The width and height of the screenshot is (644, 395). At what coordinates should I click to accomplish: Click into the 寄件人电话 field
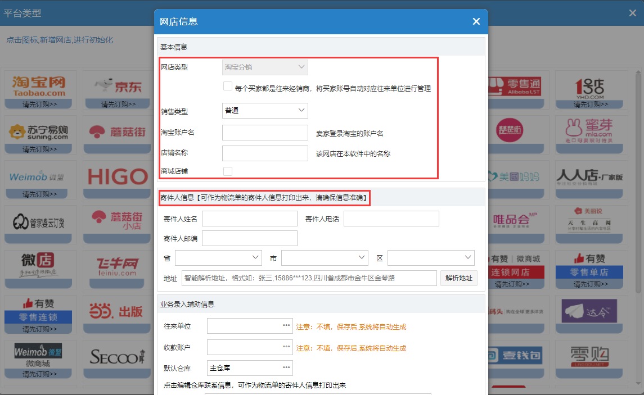tap(391, 219)
